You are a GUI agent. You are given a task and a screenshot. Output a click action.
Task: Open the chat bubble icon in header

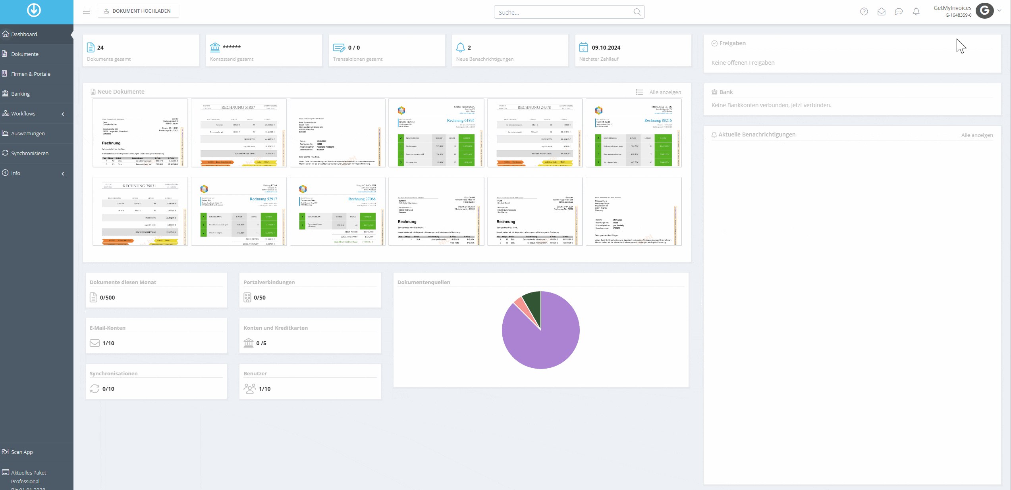[x=899, y=12]
